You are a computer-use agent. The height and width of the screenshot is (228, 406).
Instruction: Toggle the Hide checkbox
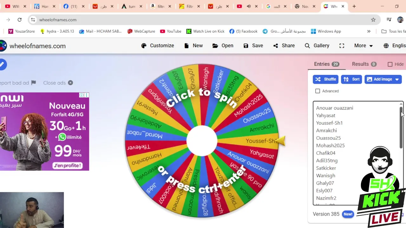tap(390, 64)
